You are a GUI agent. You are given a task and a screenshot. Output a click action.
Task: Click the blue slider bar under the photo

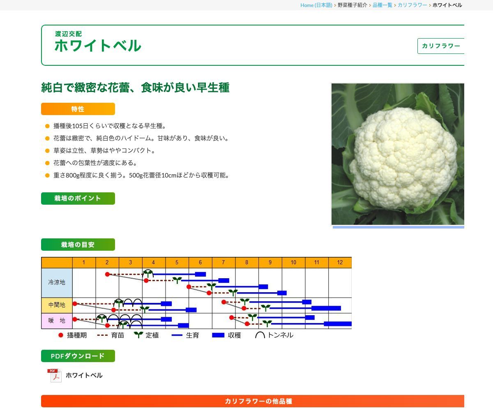tap(399, 226)
